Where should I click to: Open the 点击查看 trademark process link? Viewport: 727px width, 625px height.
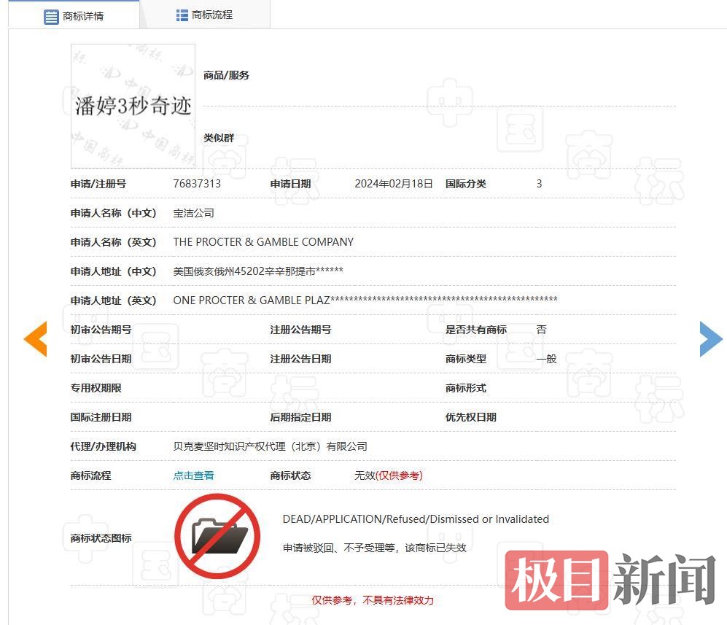click(x=193, y=475)
